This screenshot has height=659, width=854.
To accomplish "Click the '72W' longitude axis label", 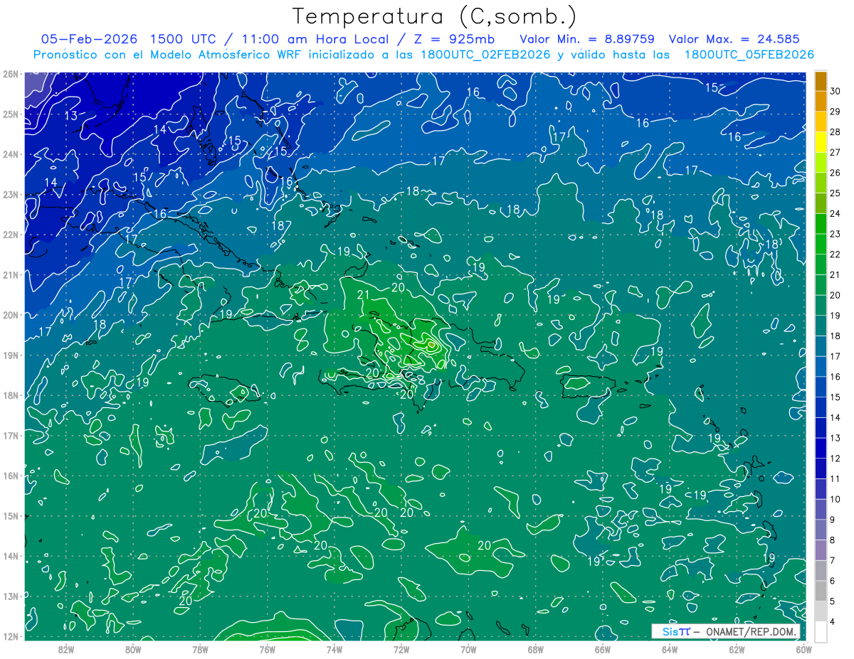I will tap(401, 649).
